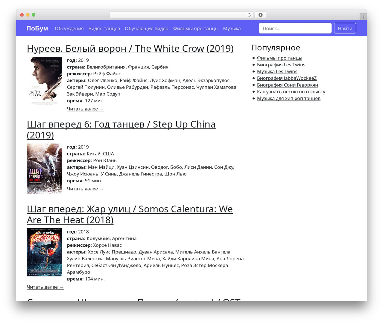Image resolution: width=383 pixels, height=324 pixels.
Task: Open the Шаг вперед 6: Год танцев title
Action: tap(121, 130)
